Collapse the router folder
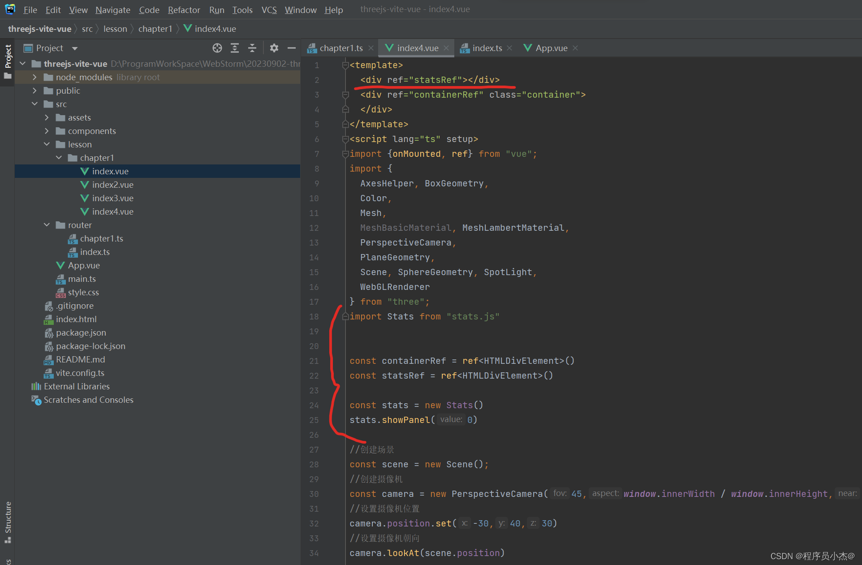The width and height of the screenshot is (862, 565). tap(47, 225)
